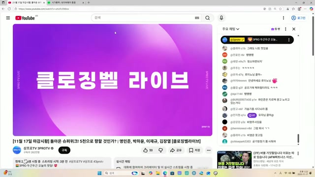Start voice search with the microphone
The image size is (315, 177).
click(221, 18)
